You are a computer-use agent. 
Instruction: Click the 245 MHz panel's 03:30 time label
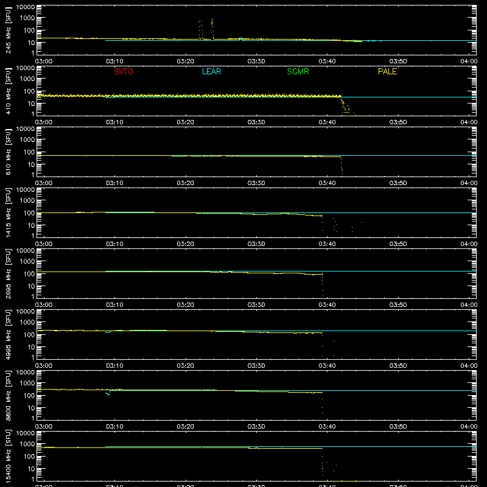[256, 61]
